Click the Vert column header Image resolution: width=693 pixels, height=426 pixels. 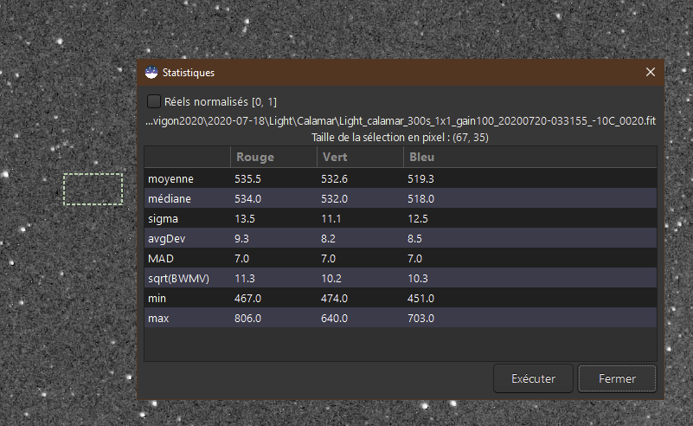(x=360, y=157)
